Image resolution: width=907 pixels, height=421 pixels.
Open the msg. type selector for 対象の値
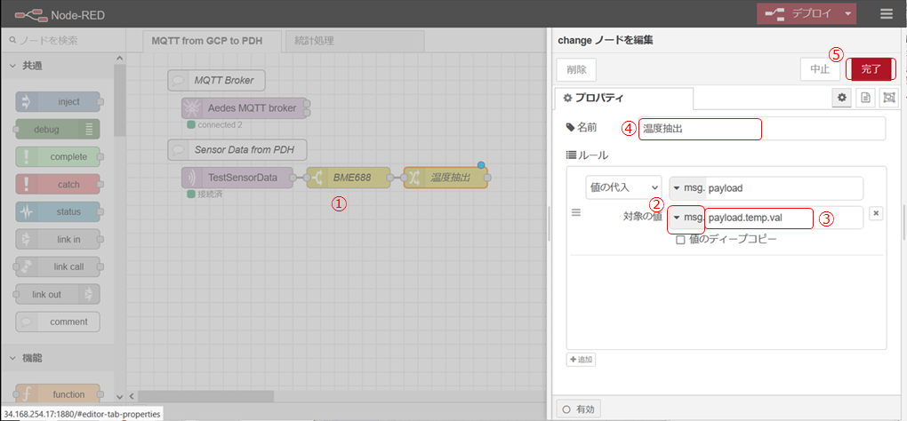click(686, 218)
